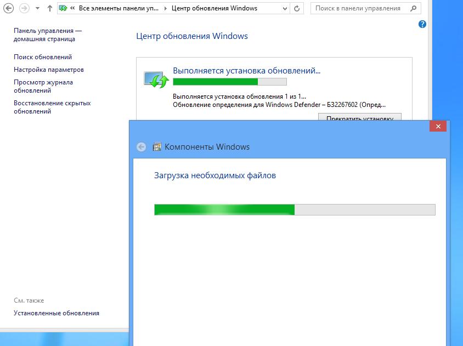Click the 'Компоненты Windows' title text
Image resolution: width=463 pixels, height=346 pixels.
tap(207, 147)
